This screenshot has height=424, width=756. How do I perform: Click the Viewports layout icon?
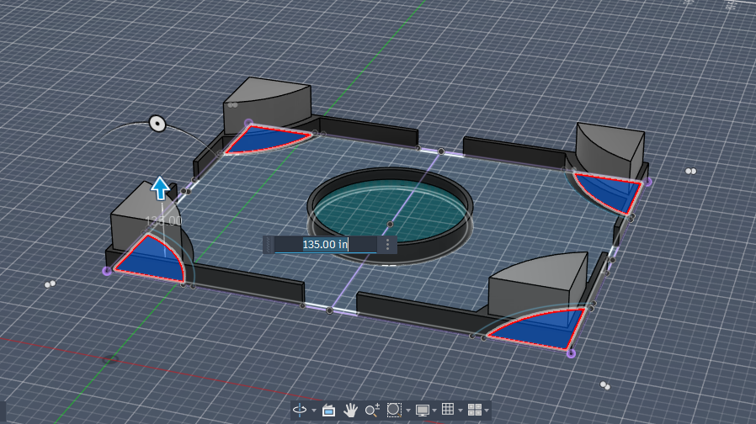tap(475, 410)
